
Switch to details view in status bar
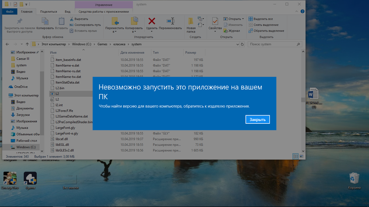[295, 157]
